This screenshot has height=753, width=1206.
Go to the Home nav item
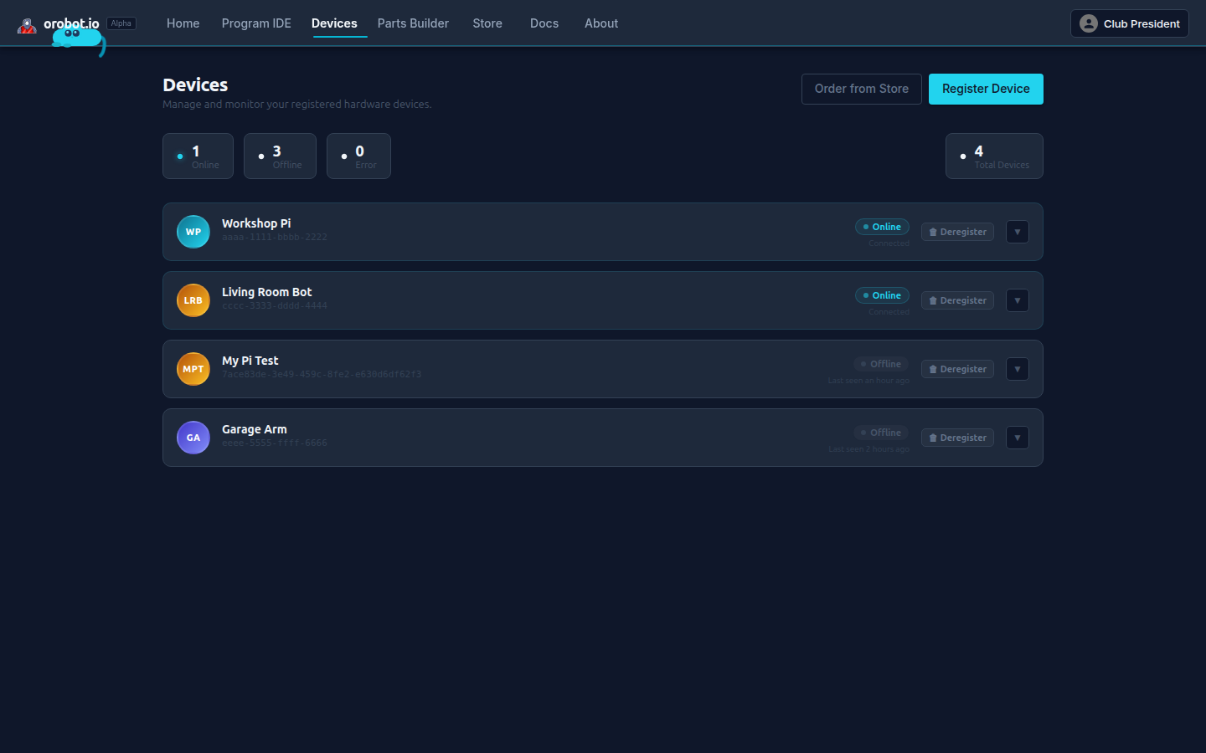pos(183,23)
